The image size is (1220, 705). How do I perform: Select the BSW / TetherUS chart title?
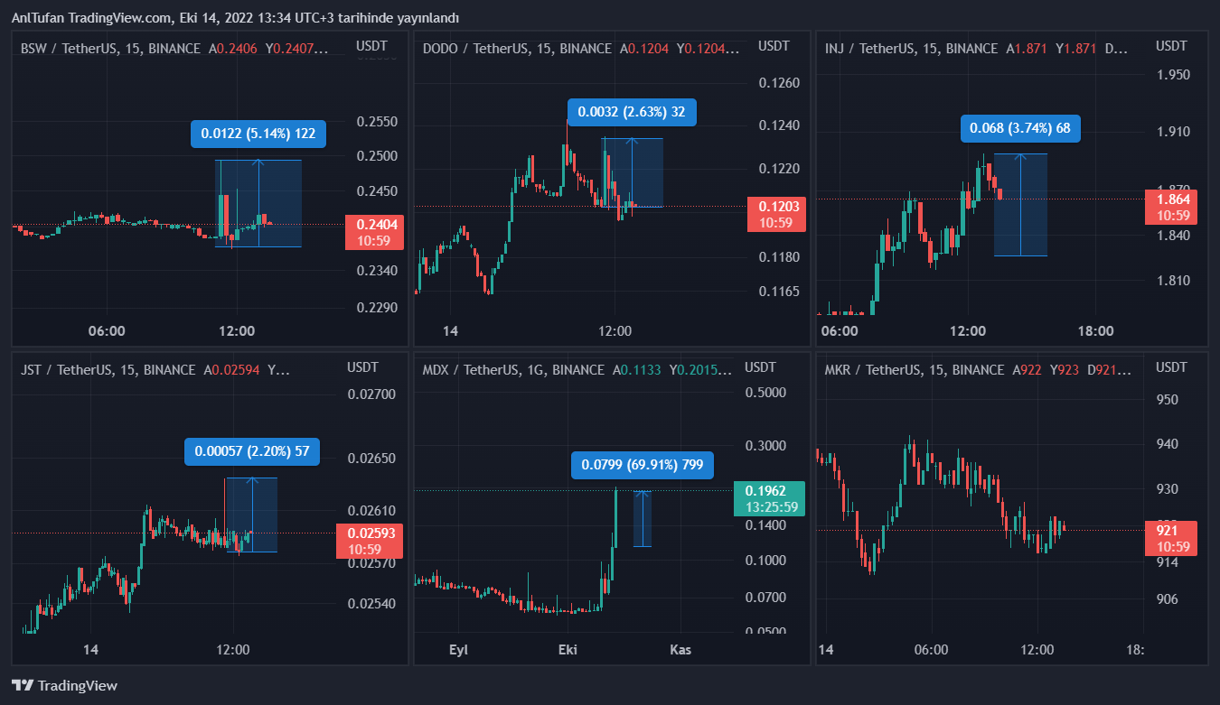pyautogui.click(x=110, y=49)
